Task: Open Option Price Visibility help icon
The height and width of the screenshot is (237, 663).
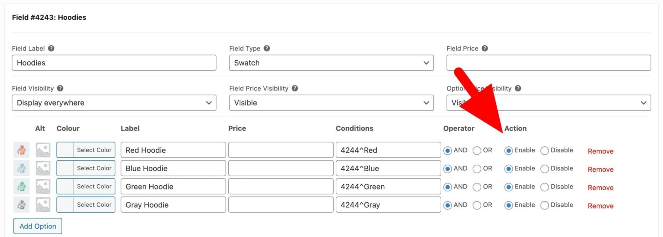Action: coord(518,88)
